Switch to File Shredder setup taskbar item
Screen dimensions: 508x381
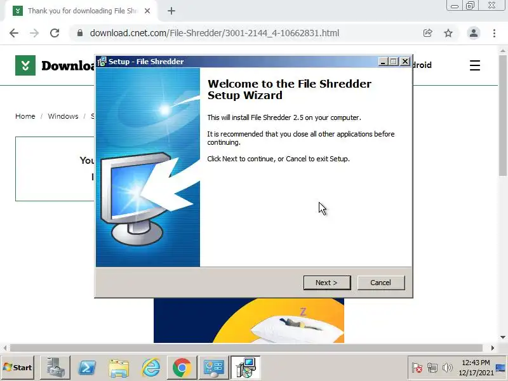(x=246, y=368)
